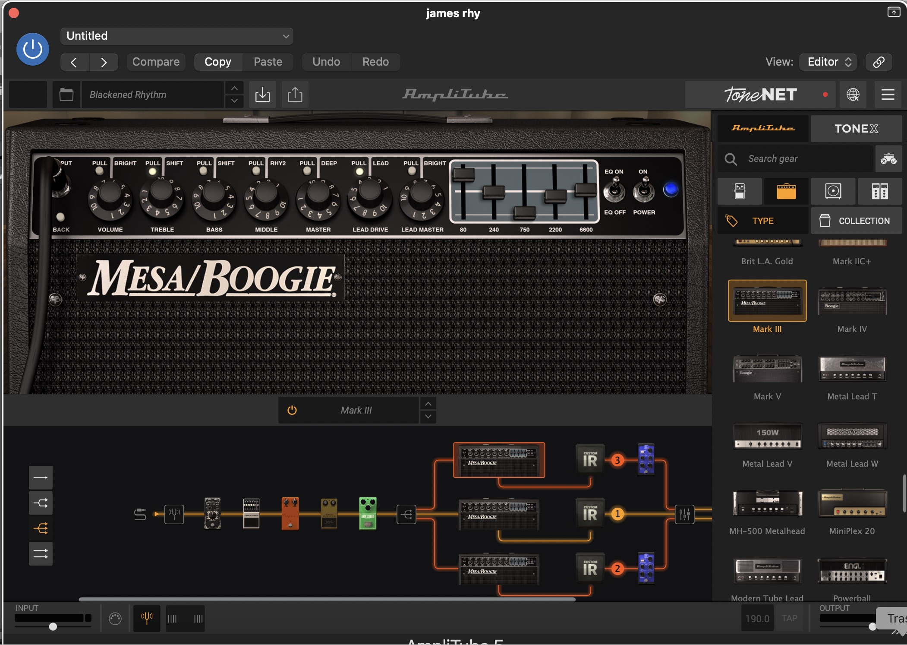Image resolution: width=907 pixels, height=645 pixels.
Task: Go to next preset arrow
Action: 104,62
